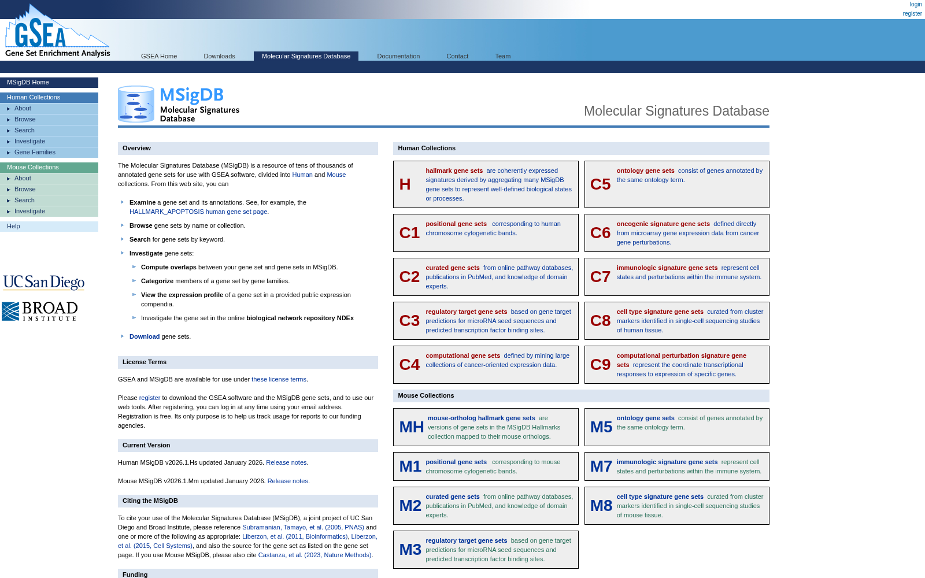This screenshot has height=578, width=925.
Task: Follow the Human link in the overview
Action: [x=302, y=175]
